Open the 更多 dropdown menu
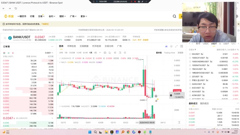The width and height of the screenshot is (240, 135). (x=84, y=16)
